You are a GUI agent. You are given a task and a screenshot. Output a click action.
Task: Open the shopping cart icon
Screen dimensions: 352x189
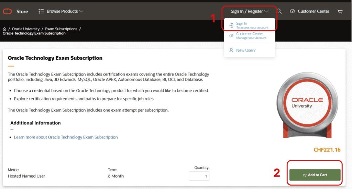tap(340, 11)
